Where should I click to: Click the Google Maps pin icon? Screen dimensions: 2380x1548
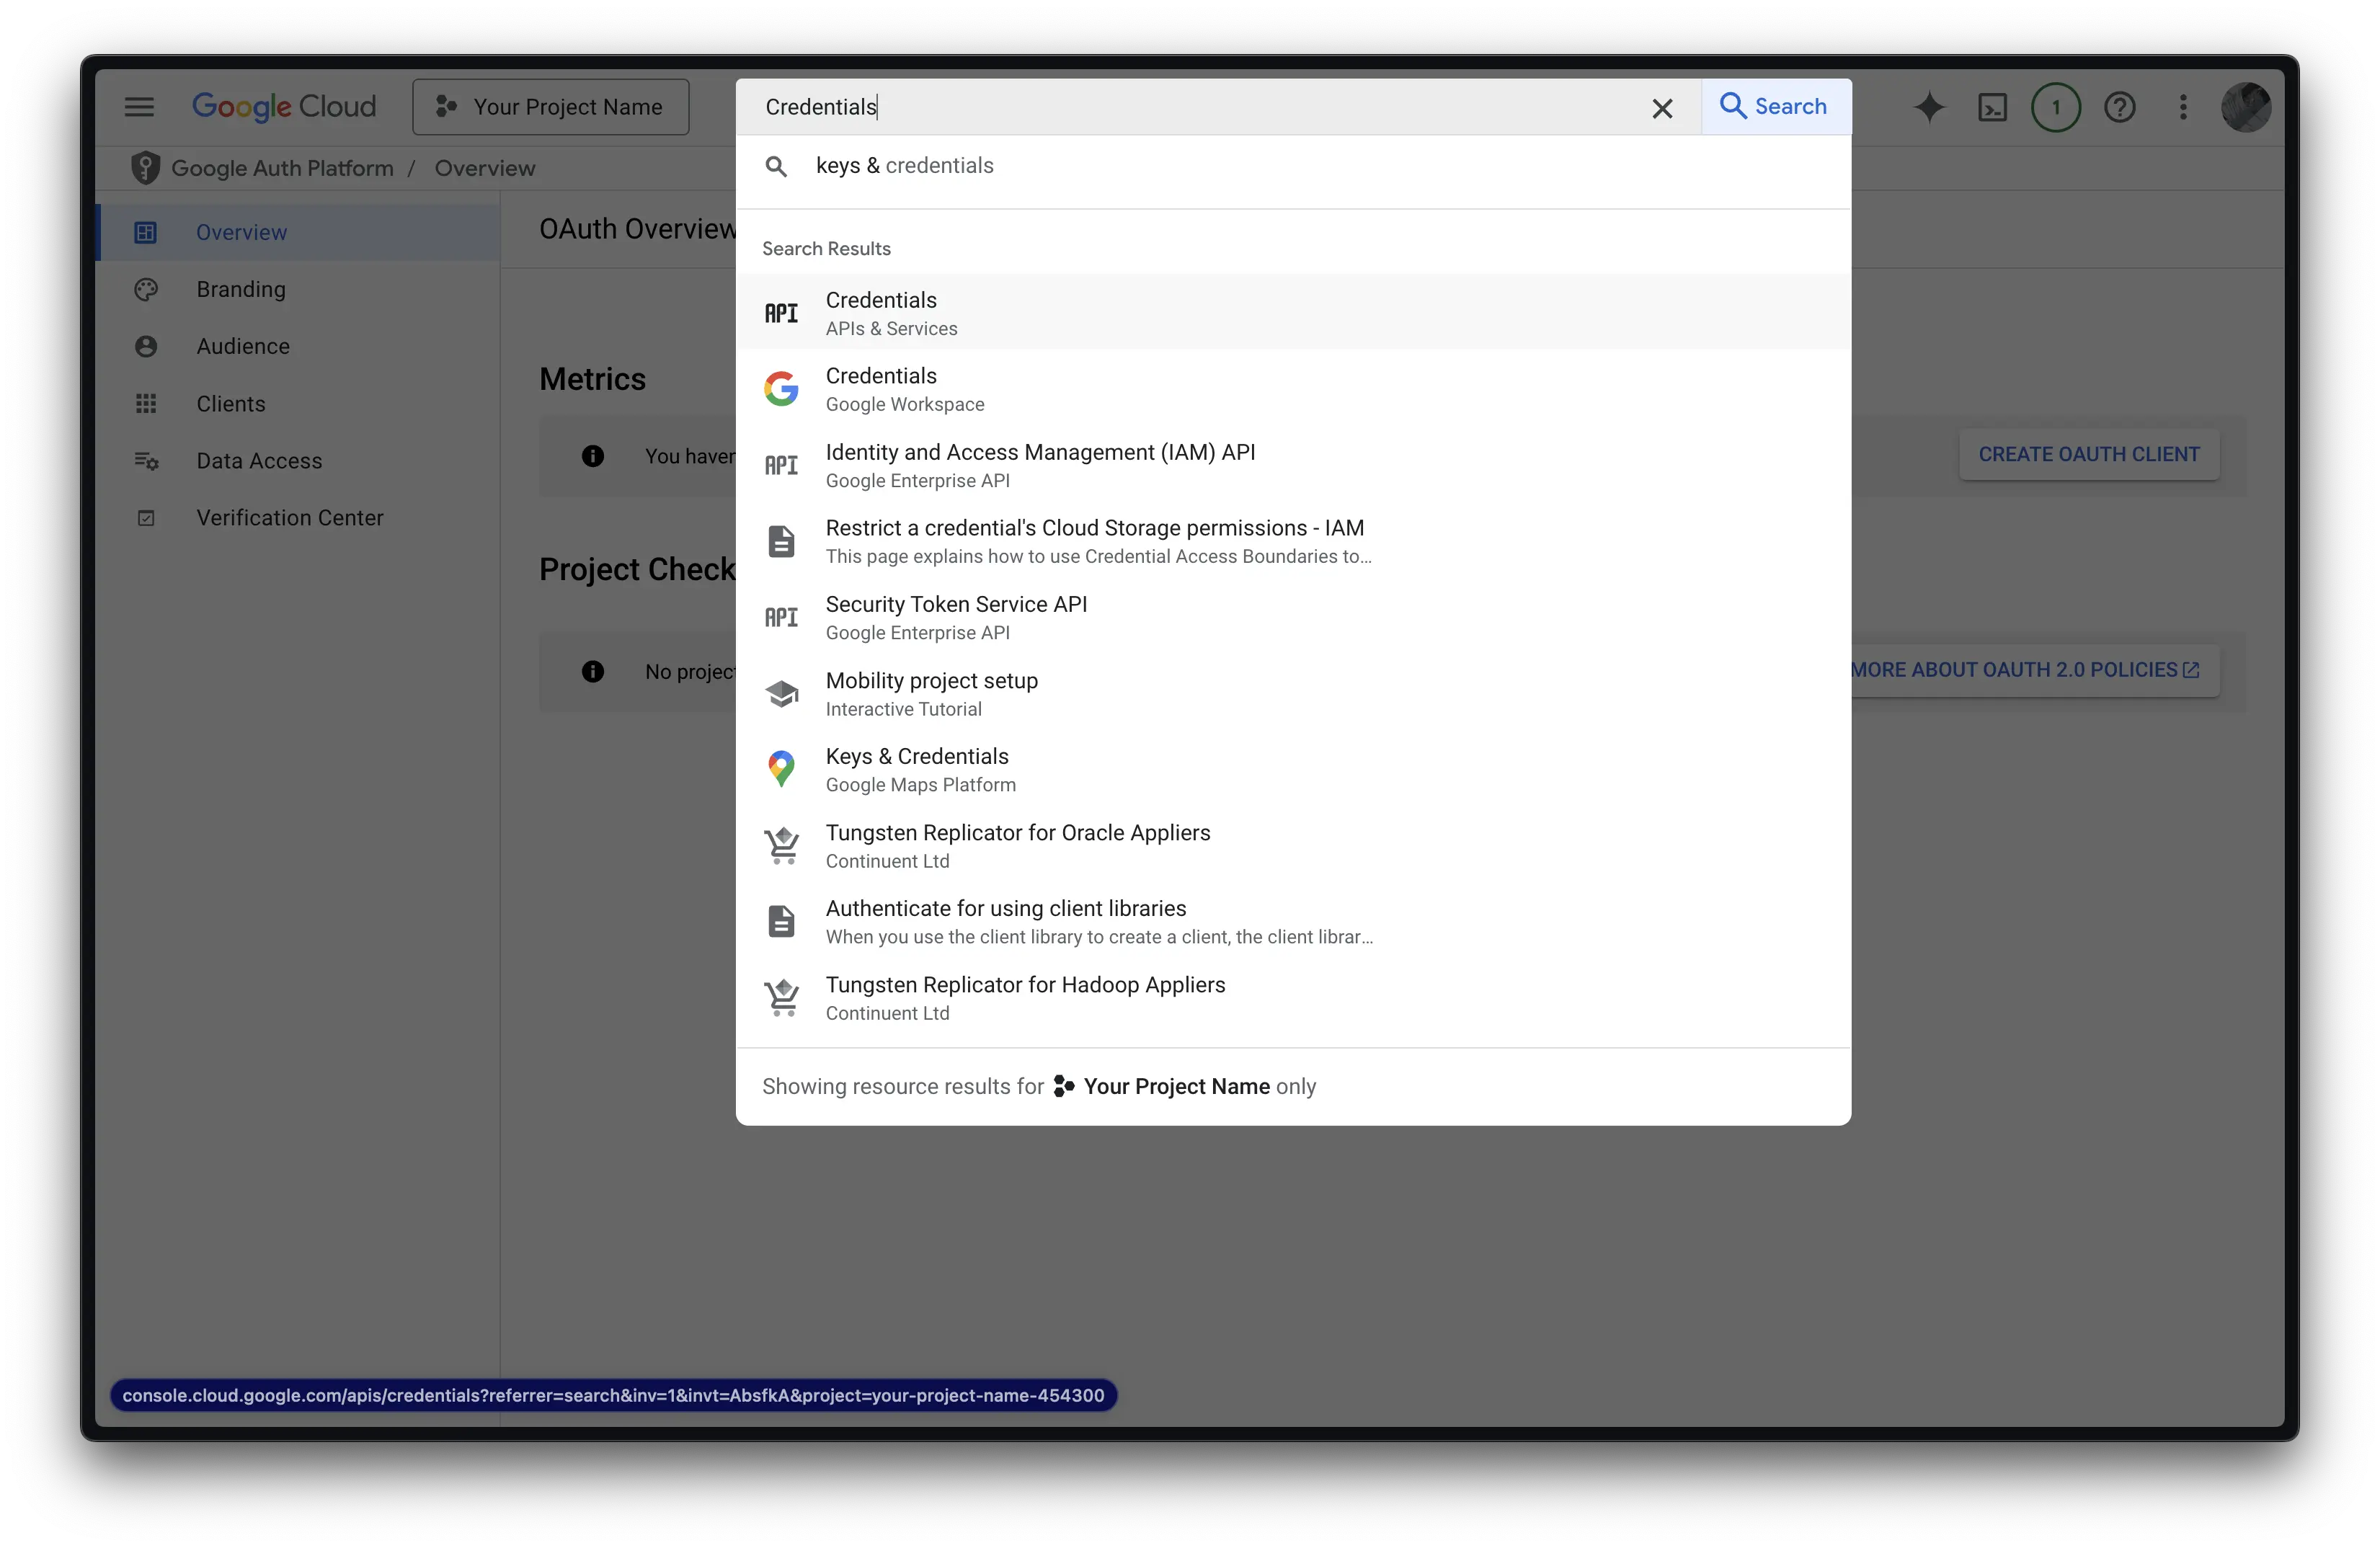coord(781,769)
